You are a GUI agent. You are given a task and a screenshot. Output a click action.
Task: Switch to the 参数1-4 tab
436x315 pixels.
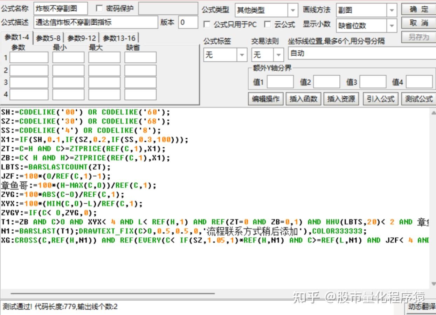point(17,37)
